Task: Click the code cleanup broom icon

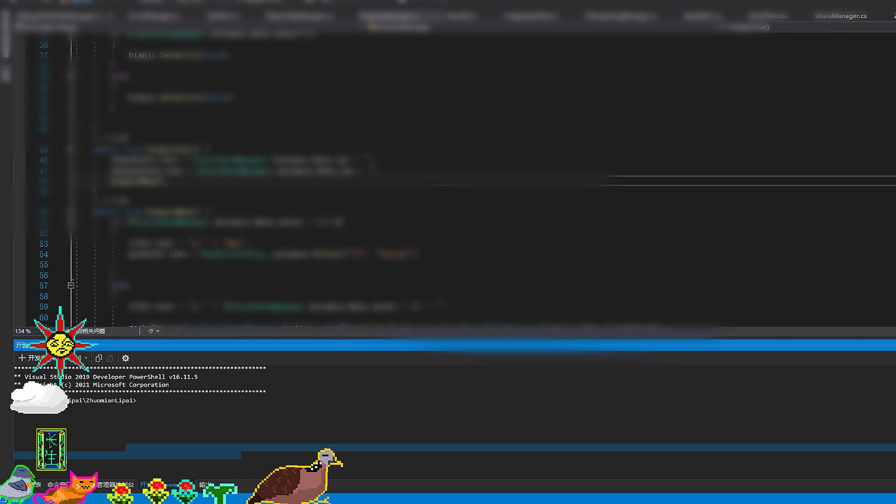Action: point(150,331)
